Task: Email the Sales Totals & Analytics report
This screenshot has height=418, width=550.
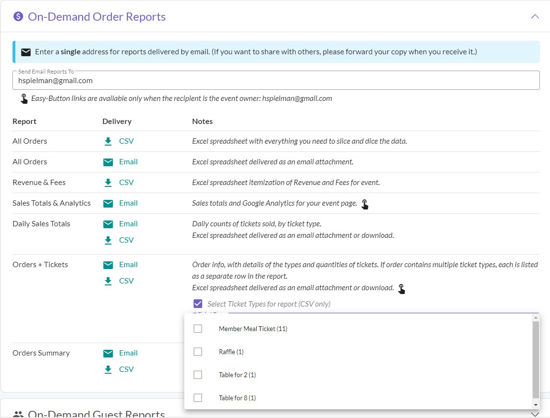Action: 128,203
